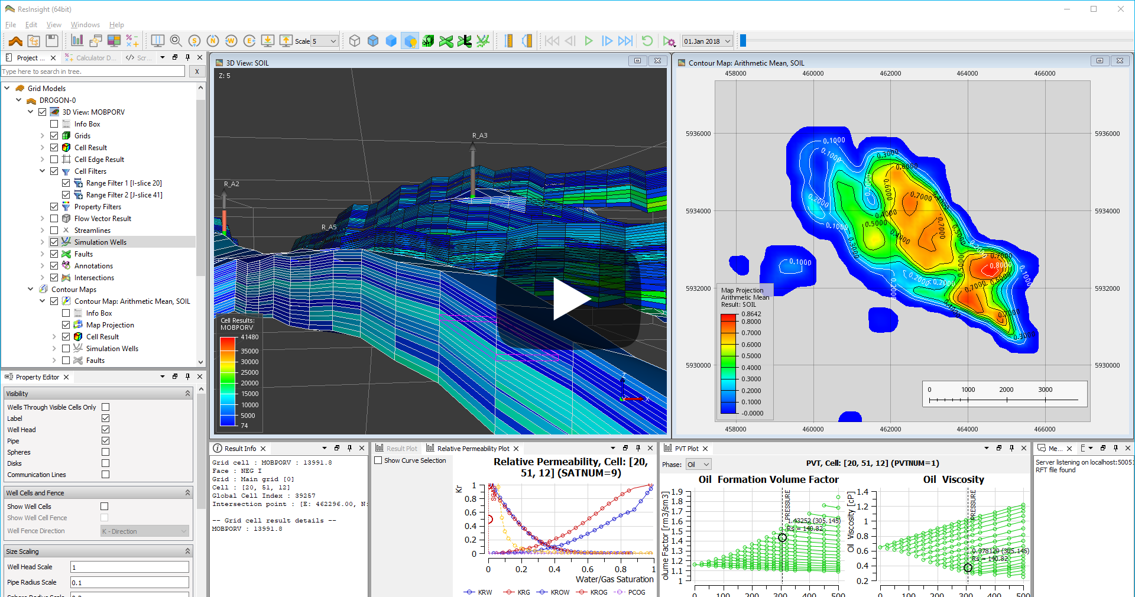The height and width of the screenshot is (597, 1135).
Task: Enable Flow Vector Result checkbox
Action: tap(54, 219)
